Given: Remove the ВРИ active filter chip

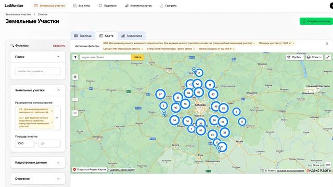Looking at the screenshot, I should (x=254, y=43).
